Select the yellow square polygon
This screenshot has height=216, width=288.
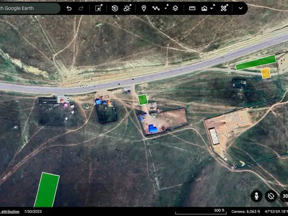pyautogui.click(x=266, y=73)
